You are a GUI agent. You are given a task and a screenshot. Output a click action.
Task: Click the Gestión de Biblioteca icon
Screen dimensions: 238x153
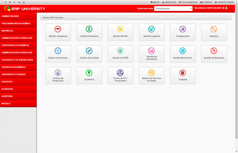[x=214, y=51]
